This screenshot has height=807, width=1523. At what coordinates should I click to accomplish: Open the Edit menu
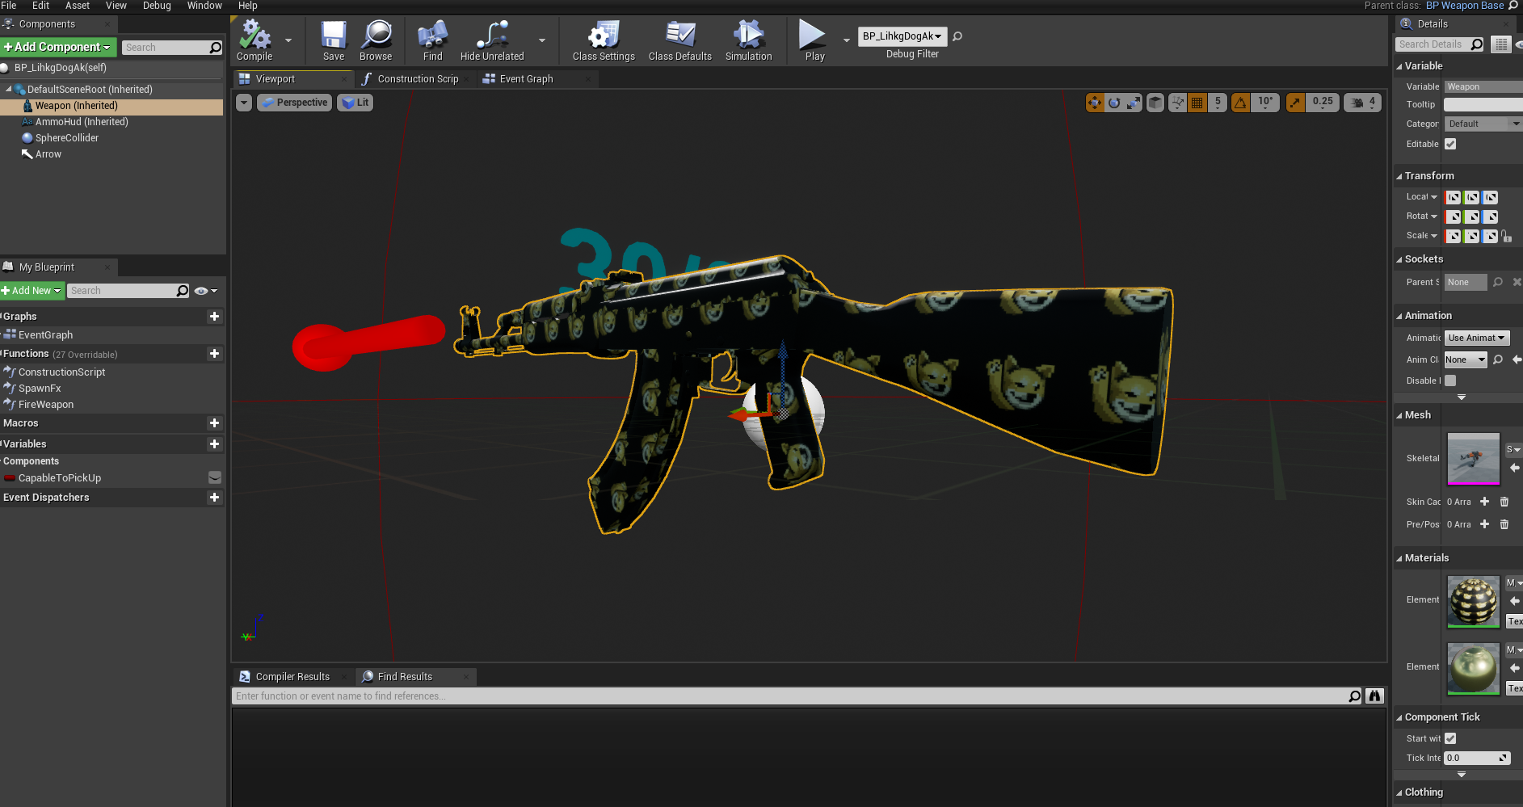pyautogui.click(x=40, y=6)
